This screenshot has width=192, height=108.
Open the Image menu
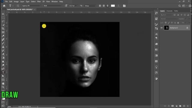pyautogui.click(x=16, y=1)
